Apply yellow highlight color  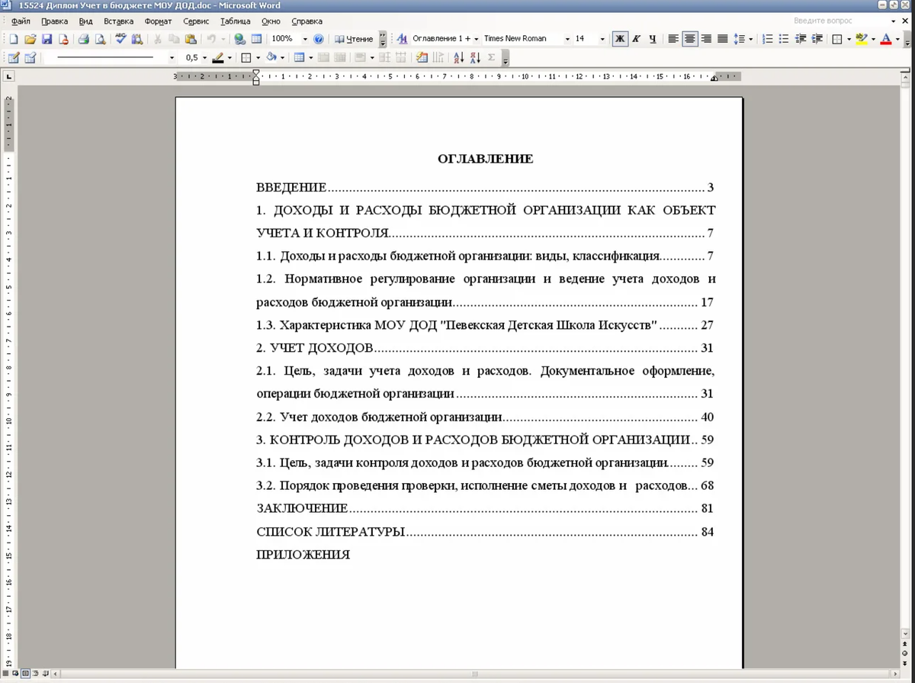click(x=861, y=39)
